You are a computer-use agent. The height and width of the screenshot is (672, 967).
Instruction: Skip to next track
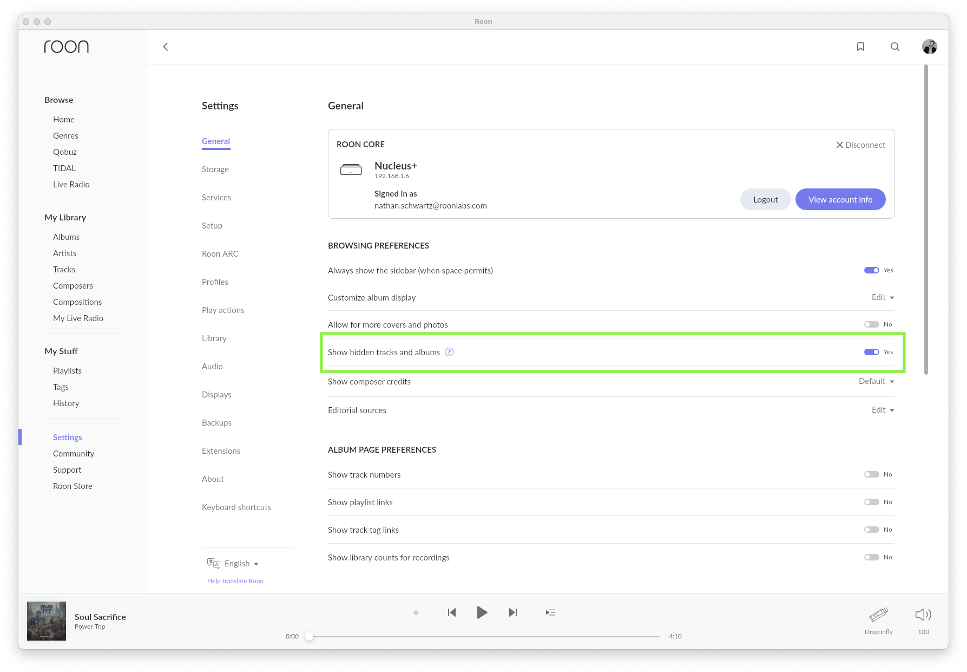click(513, 612)
